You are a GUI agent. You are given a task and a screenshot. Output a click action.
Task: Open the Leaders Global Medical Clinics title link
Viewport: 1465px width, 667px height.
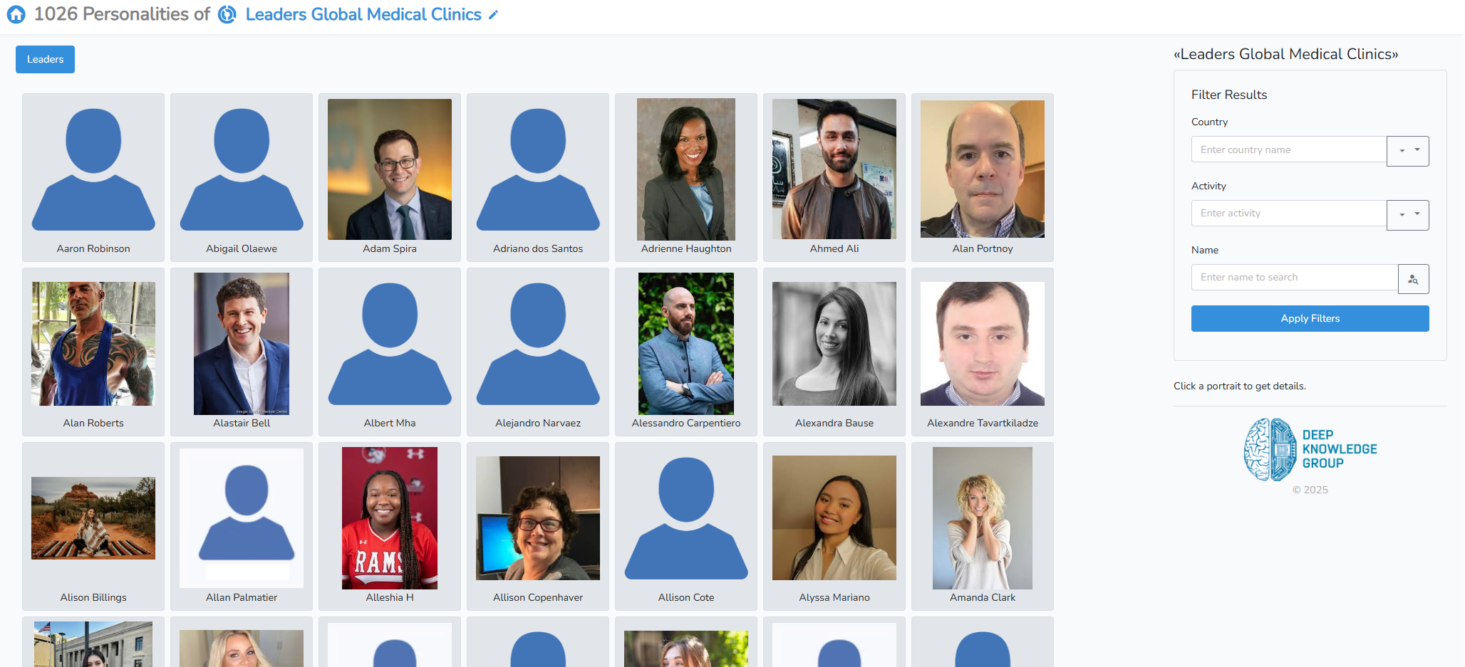[363, 14]
